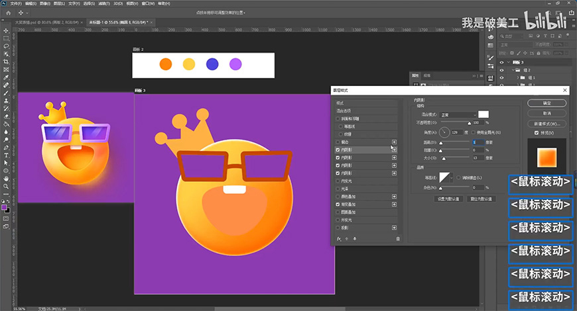Click the Home icon in options bar
577x311 pixels.
[7, 13]
